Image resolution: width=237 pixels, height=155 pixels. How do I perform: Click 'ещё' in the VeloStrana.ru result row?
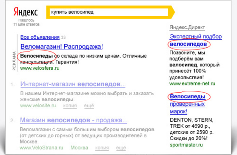[121, 147]
